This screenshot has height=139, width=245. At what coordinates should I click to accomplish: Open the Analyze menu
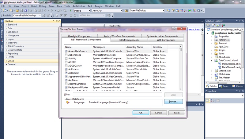click(x=99, y=6)
